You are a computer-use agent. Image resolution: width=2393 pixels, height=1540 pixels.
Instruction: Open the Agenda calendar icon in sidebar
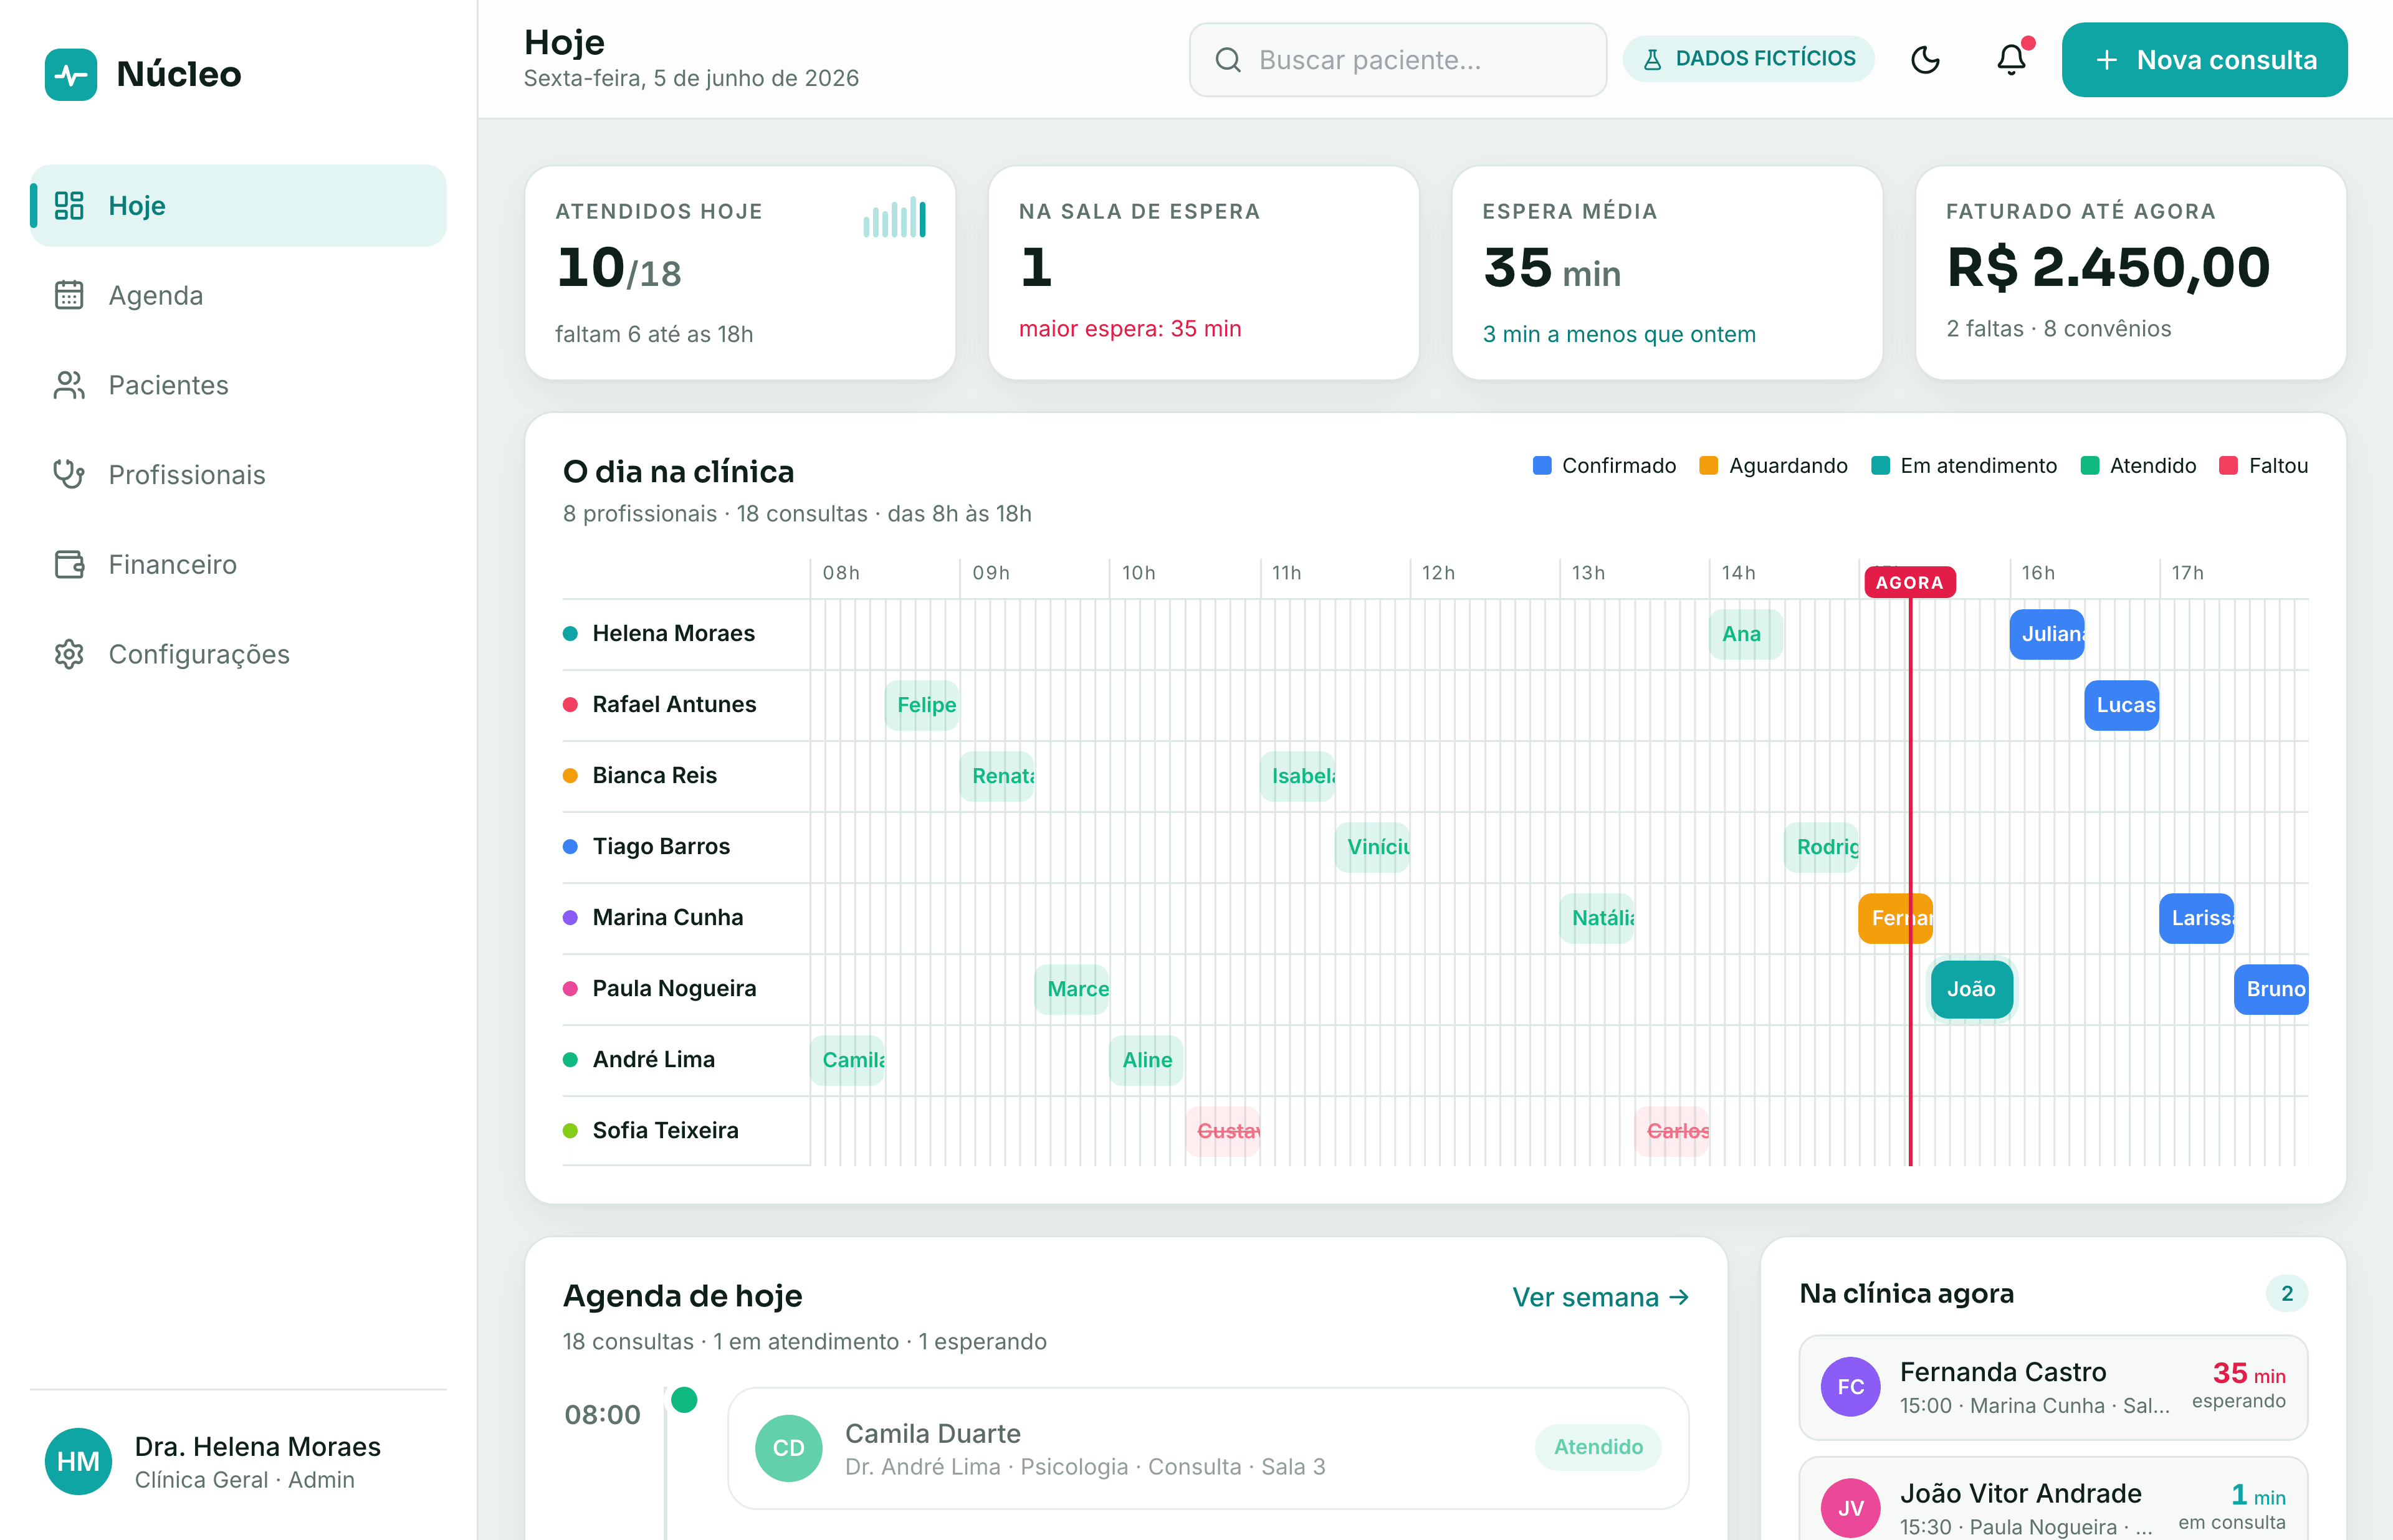pyautogui.click(x=69, y=295)
